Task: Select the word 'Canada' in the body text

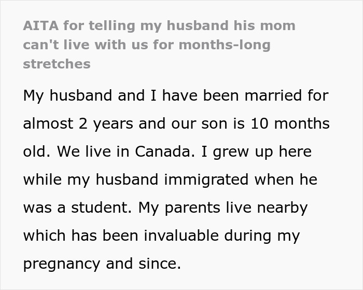Action: [x=165, y=151]
